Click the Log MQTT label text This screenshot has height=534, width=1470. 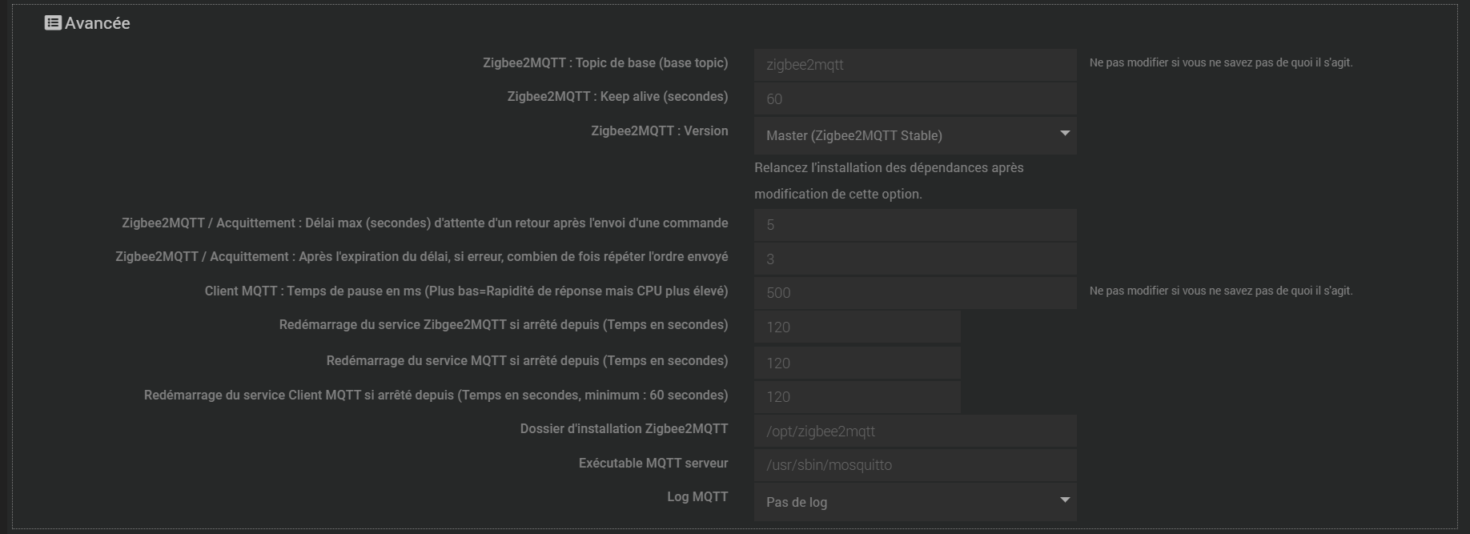[x=697, y=496]
